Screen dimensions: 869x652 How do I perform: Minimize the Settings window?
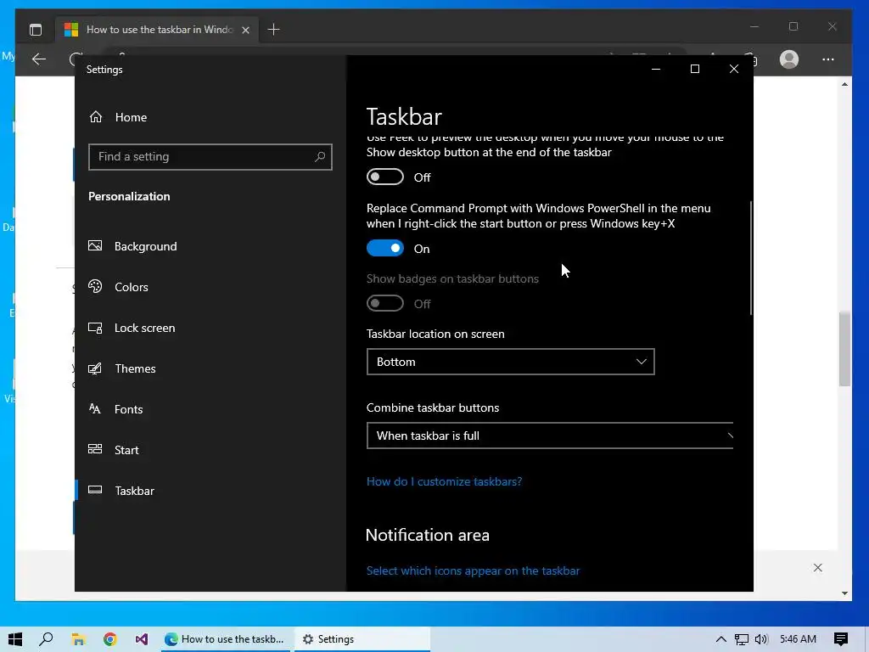pos(656,69)
